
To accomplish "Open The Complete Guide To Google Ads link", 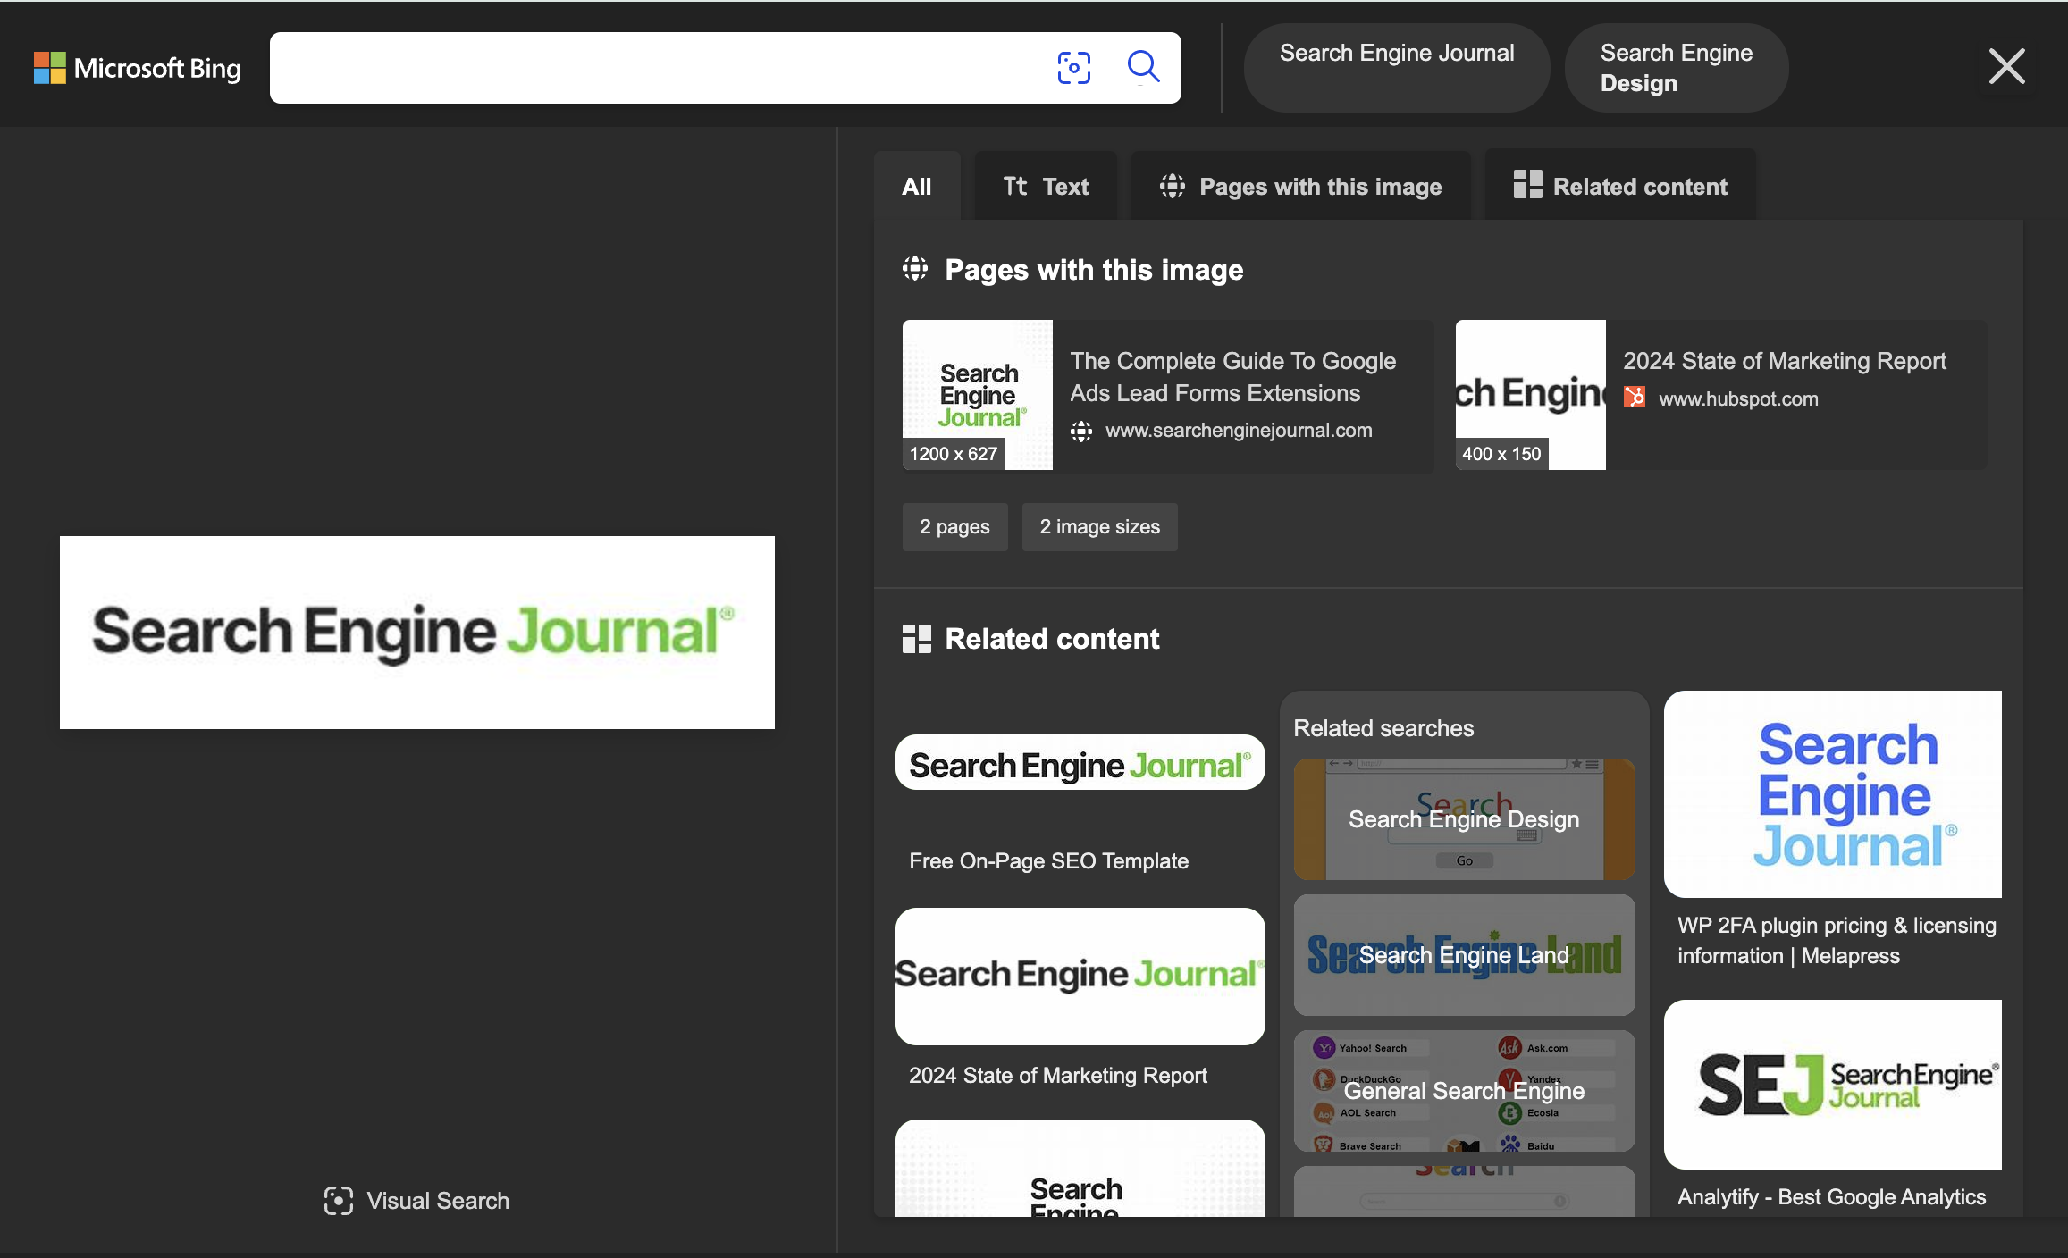I will click(1232, 377).
